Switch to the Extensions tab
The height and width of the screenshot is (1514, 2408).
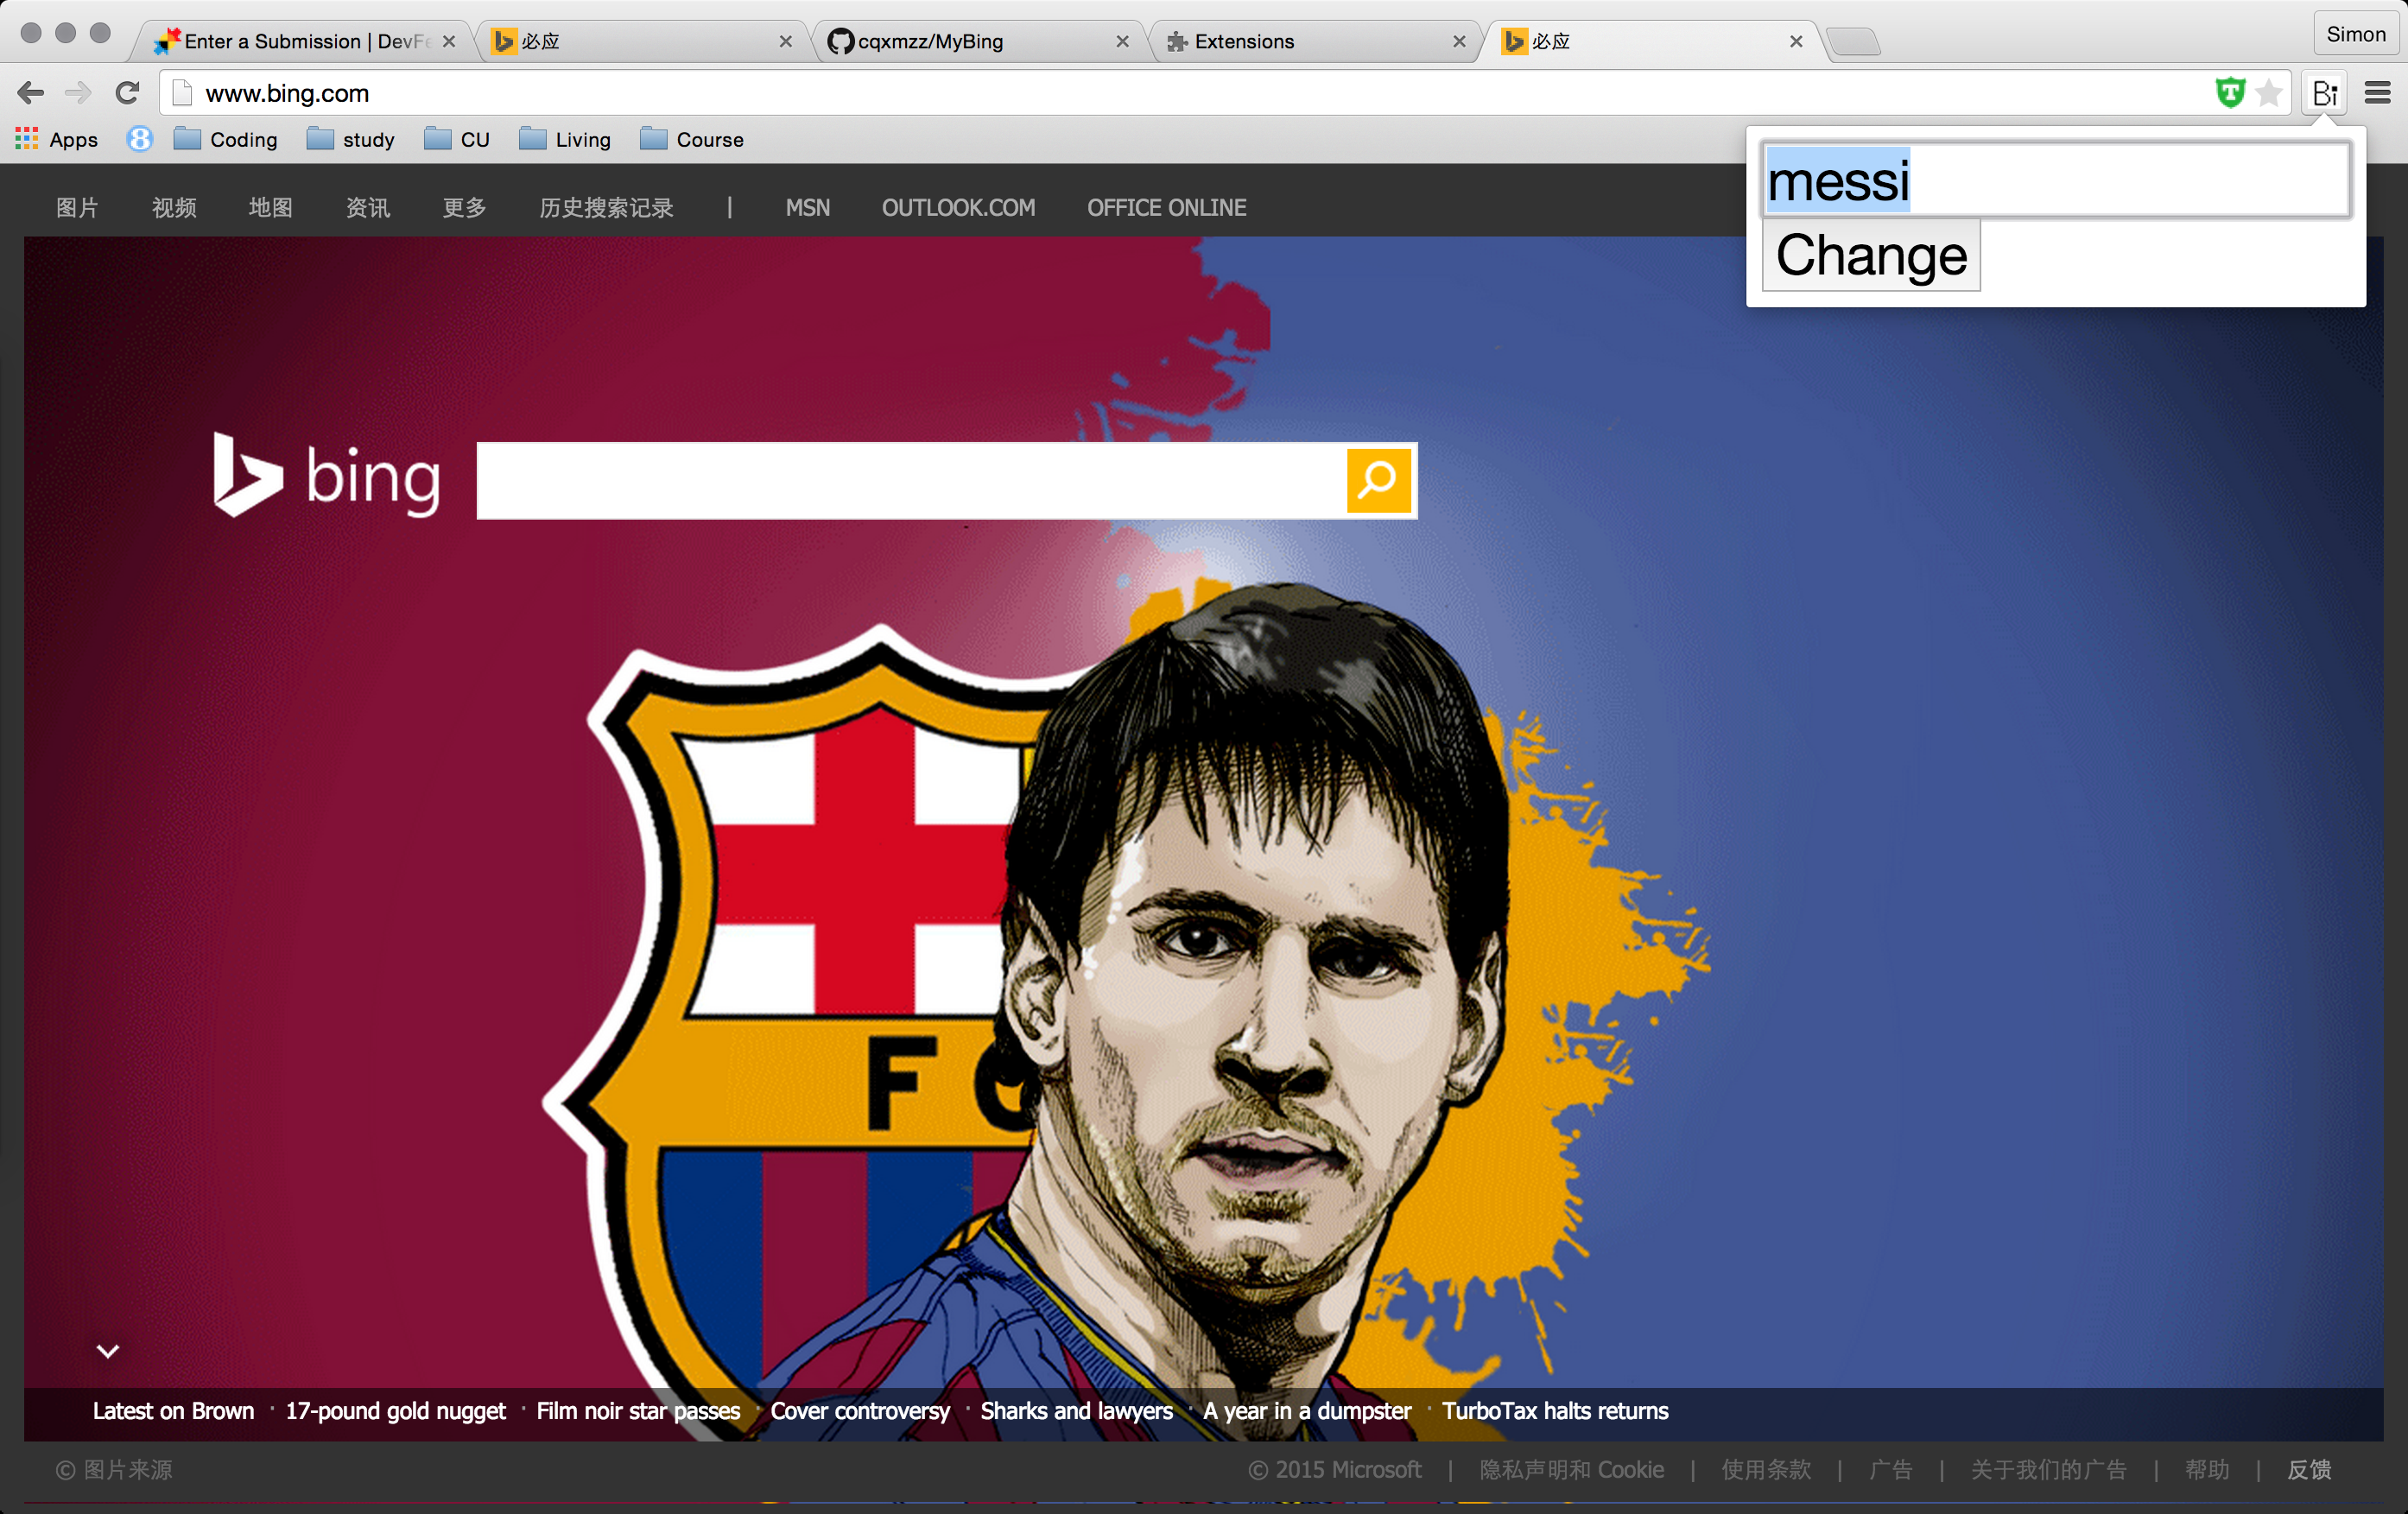point(1243,42)
